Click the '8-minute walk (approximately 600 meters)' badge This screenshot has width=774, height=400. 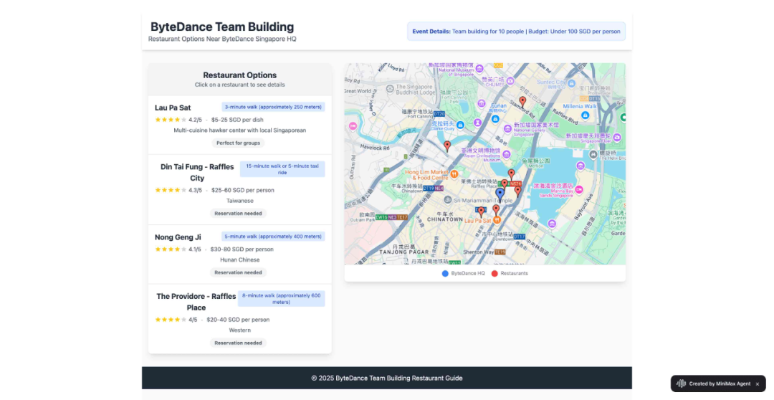[282, 299]
